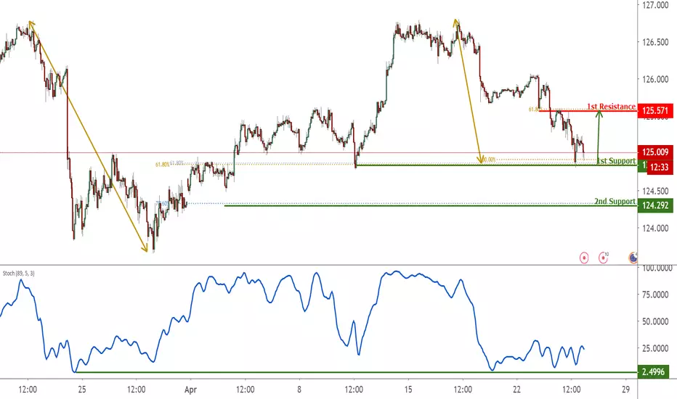Click the 25 date label on time axis
677x399 pixels.
click(82, 390)
